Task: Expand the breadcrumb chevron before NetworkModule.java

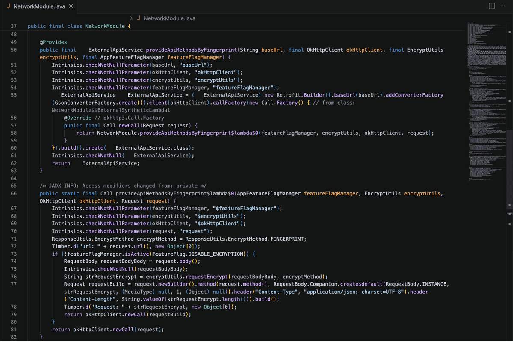Action: 131,18
